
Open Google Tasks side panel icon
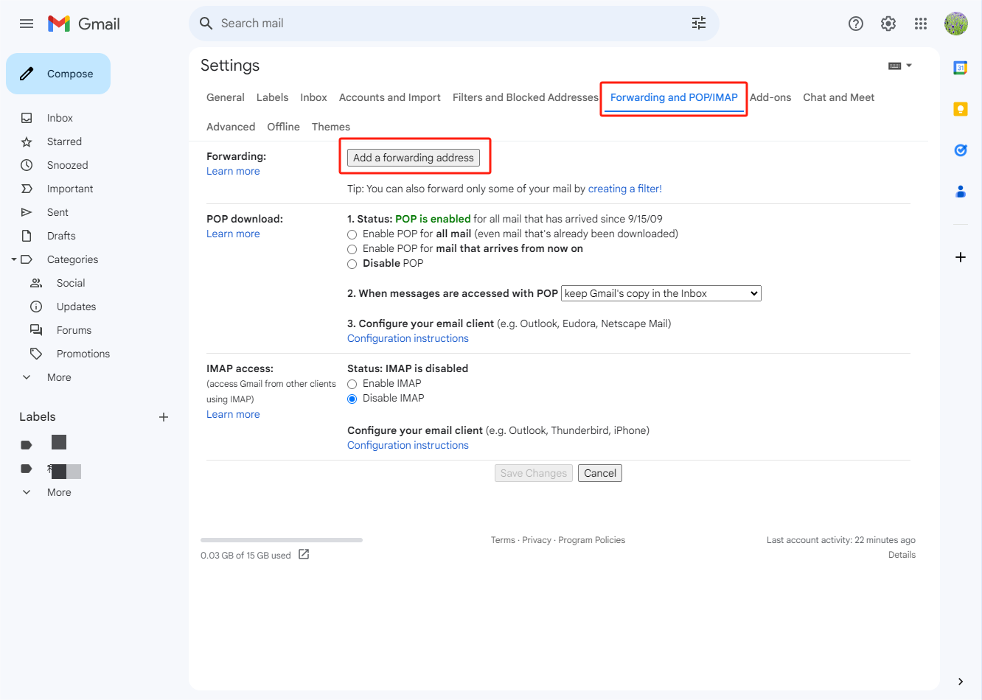coord(960,150)
